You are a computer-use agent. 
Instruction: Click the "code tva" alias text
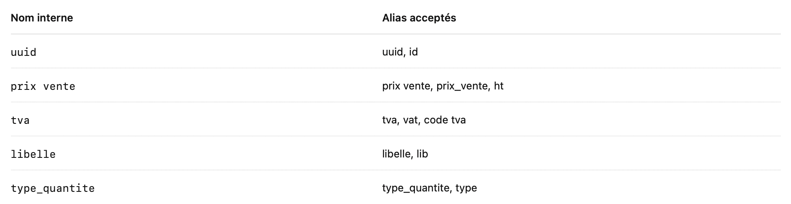click(445, 120)
